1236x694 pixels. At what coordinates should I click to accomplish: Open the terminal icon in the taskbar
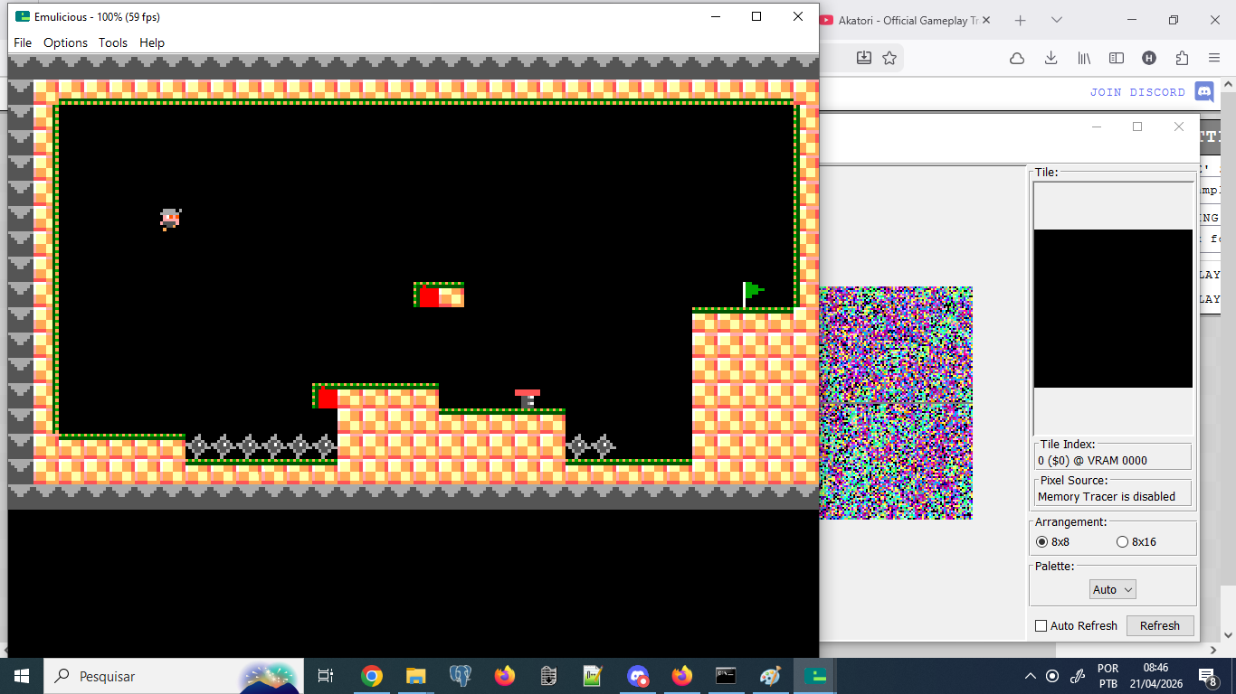[726, 676]
